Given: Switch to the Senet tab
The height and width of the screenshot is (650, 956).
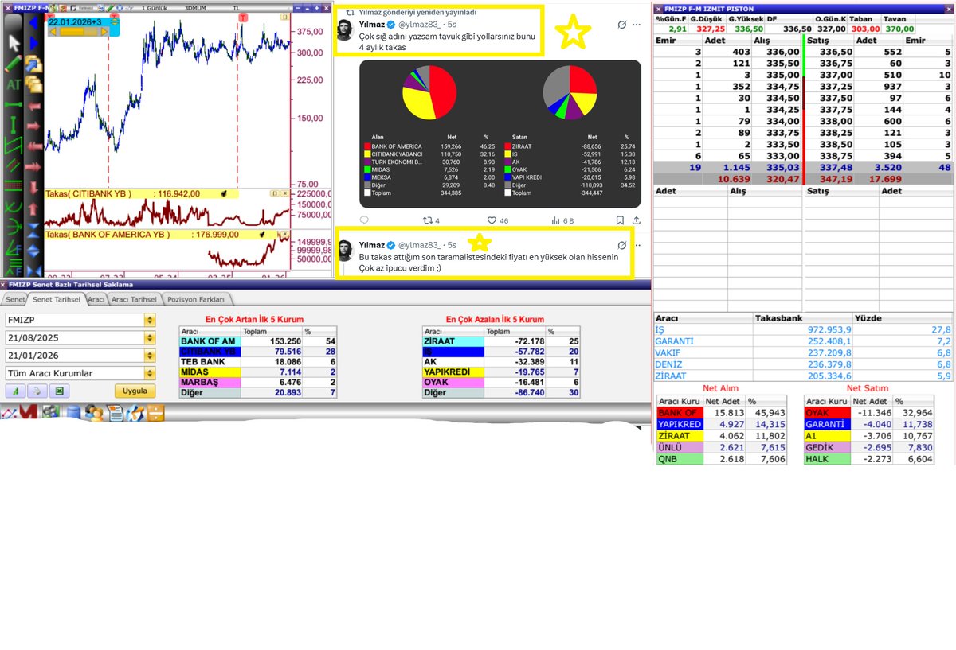Looking at the screenshot, I should click(x=15, y=299).
